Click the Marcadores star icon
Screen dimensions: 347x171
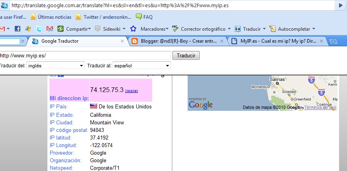[133, 29]
